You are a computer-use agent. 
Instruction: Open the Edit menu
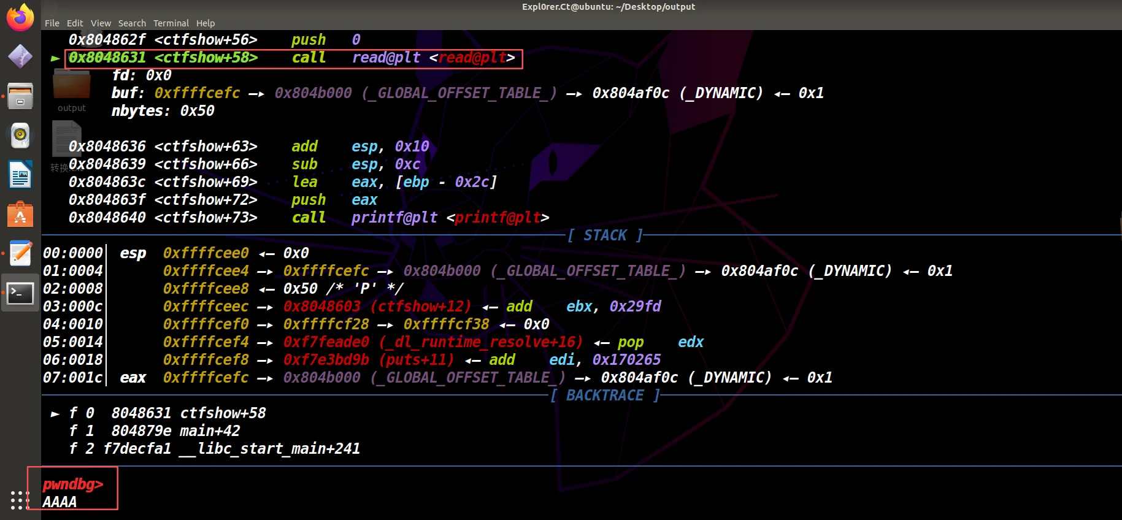75,23
